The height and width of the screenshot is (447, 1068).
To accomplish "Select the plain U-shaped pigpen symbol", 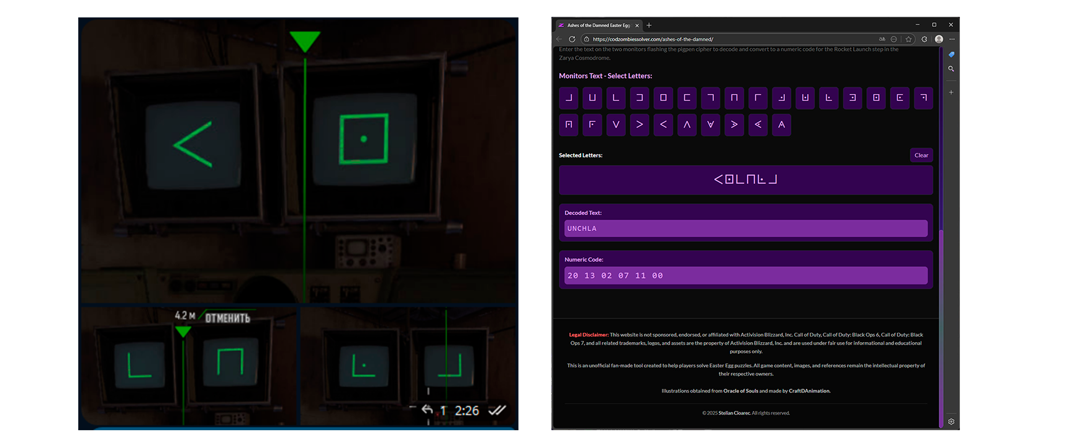I will click(592, 97).
